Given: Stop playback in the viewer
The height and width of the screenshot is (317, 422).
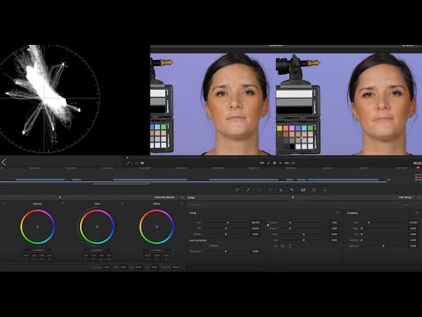Looking at the screenshot, I should (x=274, y=163).
